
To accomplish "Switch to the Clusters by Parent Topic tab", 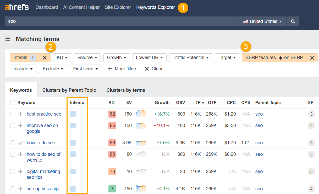I will coord(69,90).
